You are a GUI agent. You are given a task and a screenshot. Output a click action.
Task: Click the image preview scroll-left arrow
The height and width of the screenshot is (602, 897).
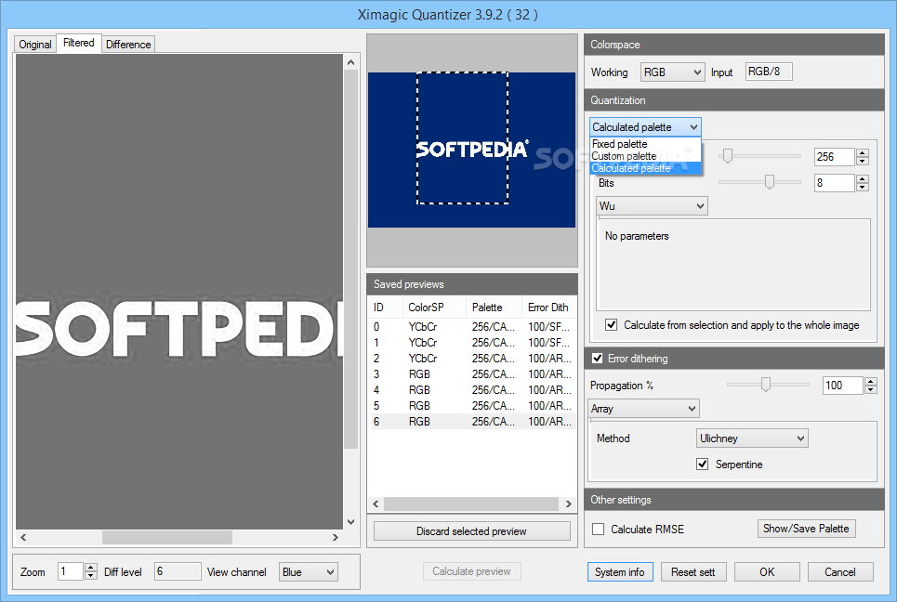point(23,537)
